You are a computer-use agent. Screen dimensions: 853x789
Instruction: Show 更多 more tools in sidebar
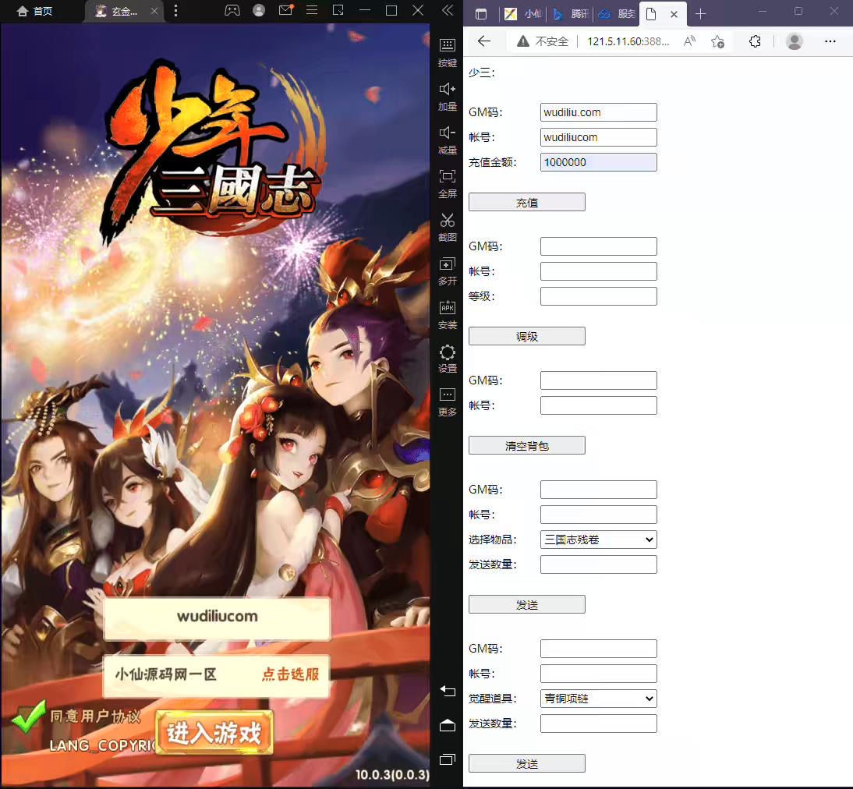(x=448, y=402)
